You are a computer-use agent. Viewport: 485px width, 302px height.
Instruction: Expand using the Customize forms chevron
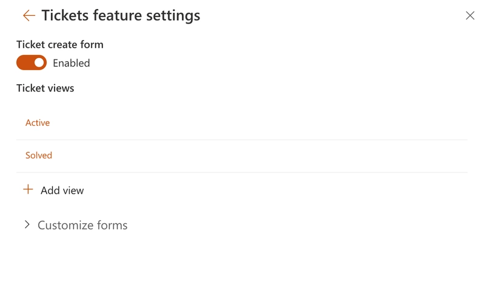tap(27, 225)
